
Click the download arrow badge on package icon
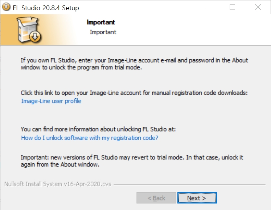(x=35, y=37)
